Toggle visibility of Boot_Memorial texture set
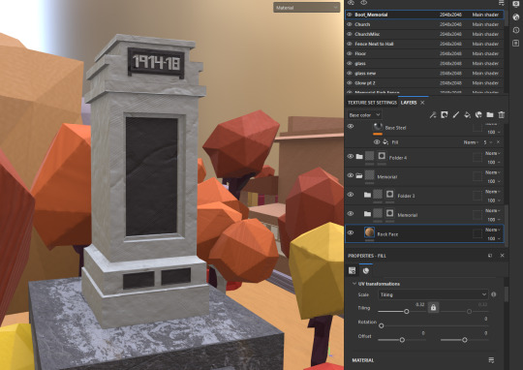Image resolution: width=523 pixels, height=370 pixels. pyautogui.click(x=350, y=15)
